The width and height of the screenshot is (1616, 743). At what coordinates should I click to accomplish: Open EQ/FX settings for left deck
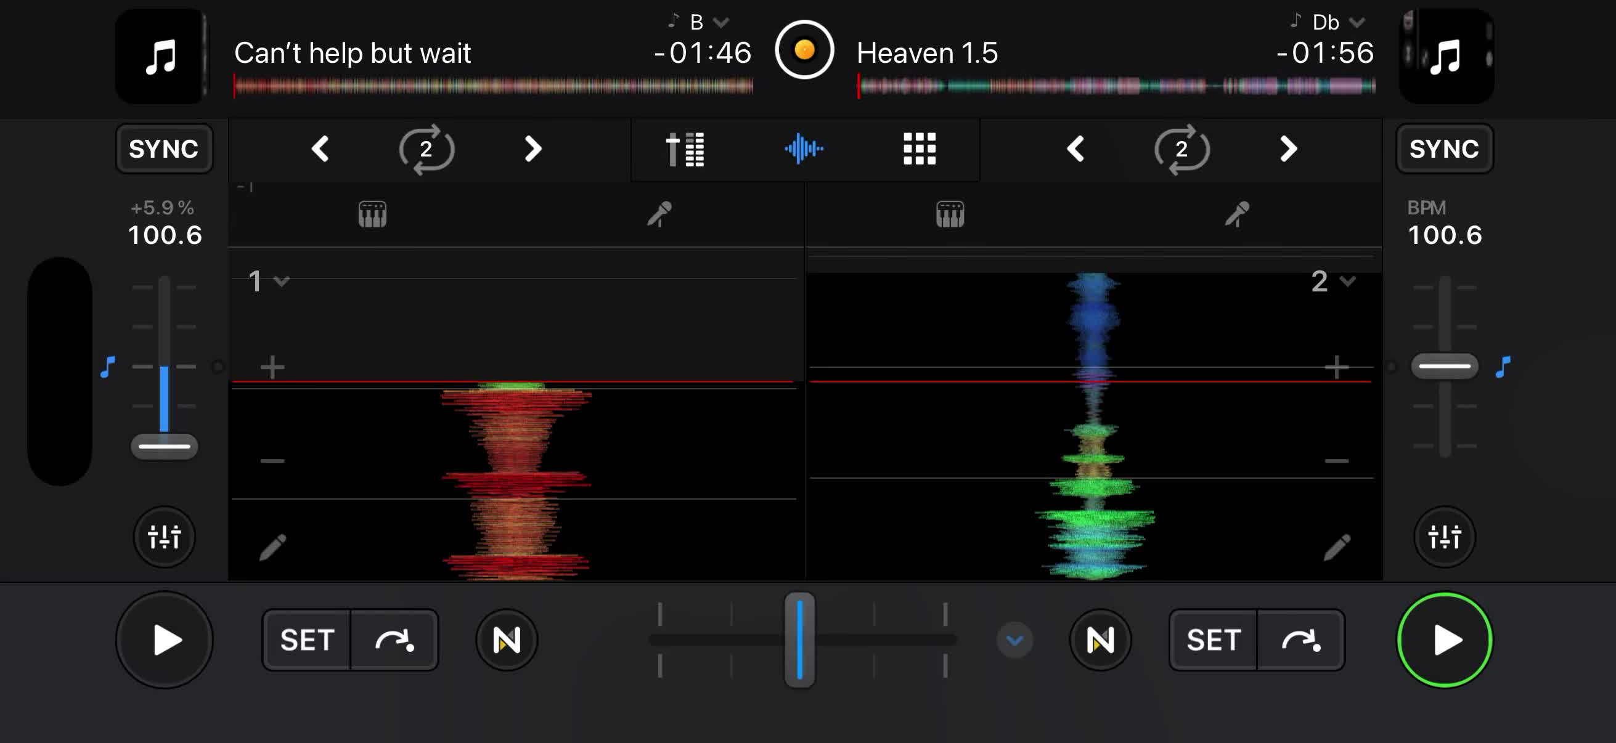tap(165, 537)
